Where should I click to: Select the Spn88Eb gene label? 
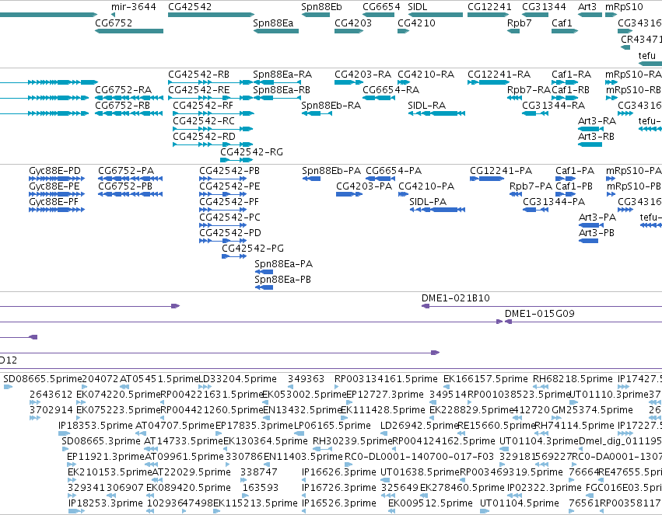pos(322,7)
